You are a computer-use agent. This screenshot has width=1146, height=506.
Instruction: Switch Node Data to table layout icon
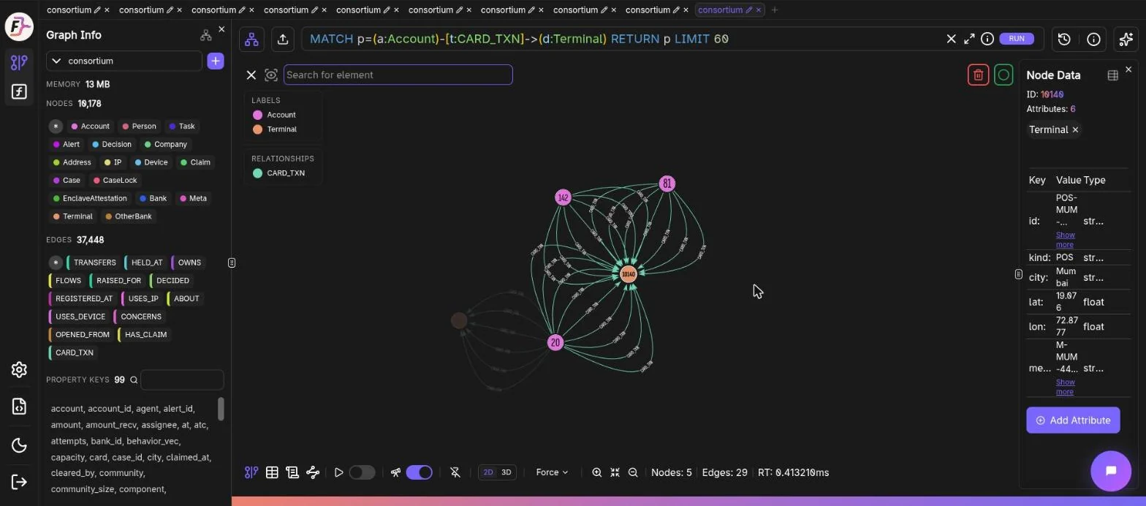click(x=1112, y=75)
